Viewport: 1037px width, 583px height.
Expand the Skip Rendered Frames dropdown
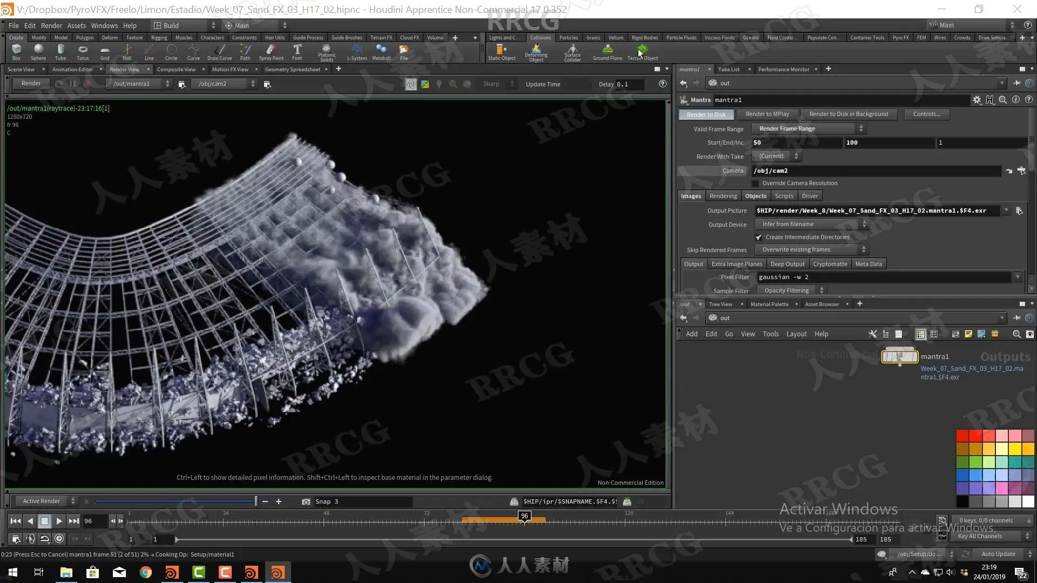(x=813, y=250)
